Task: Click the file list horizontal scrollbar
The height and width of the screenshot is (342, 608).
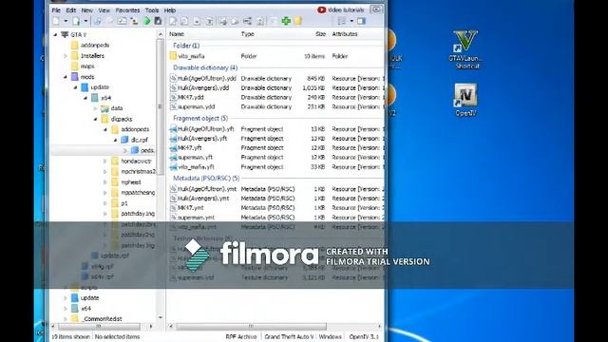Action: (x=251, y=327)
